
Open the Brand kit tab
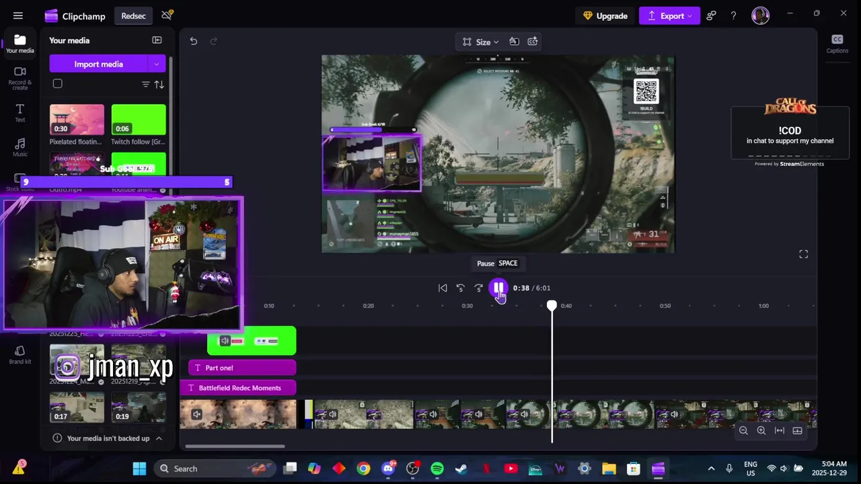pyautogui.click(x=20, y=355)
